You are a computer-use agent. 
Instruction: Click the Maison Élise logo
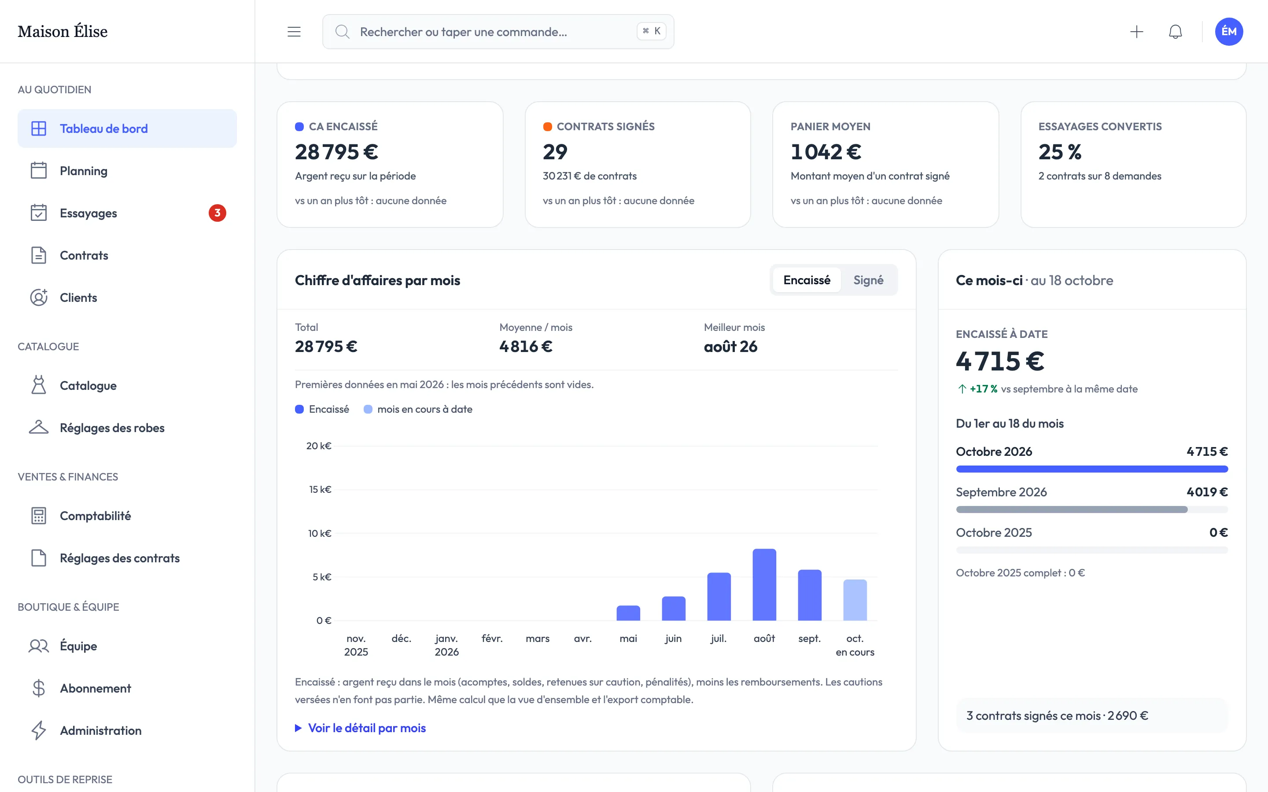(x=63, y=31)
